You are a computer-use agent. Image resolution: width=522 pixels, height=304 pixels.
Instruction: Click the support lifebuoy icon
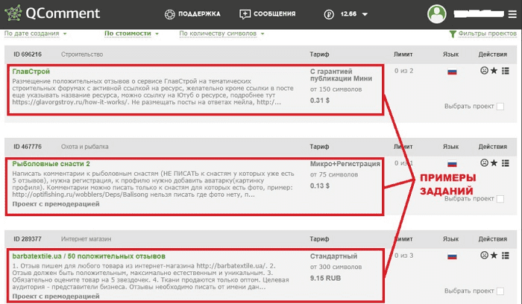click(170, 14)
